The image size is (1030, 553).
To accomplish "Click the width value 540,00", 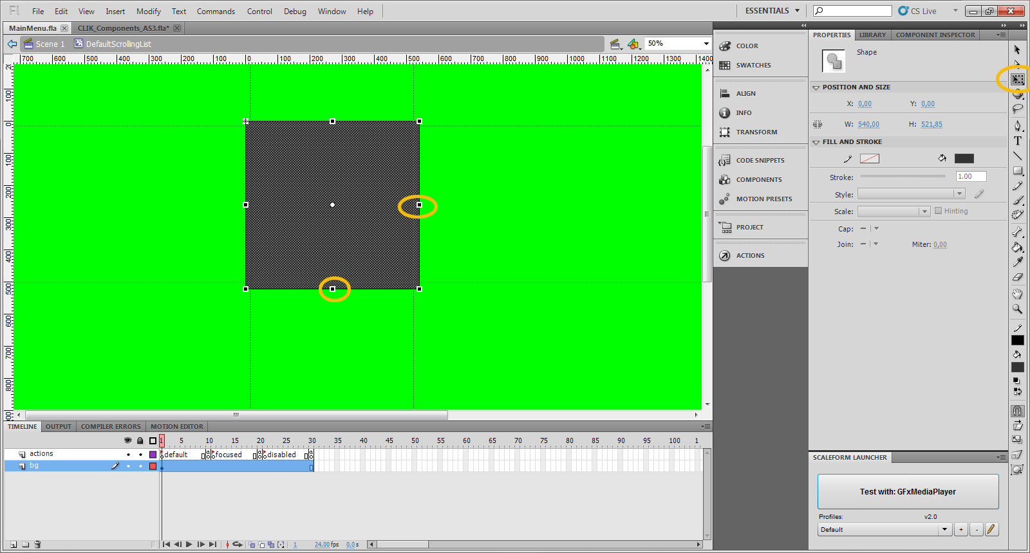I will [868, 125].
